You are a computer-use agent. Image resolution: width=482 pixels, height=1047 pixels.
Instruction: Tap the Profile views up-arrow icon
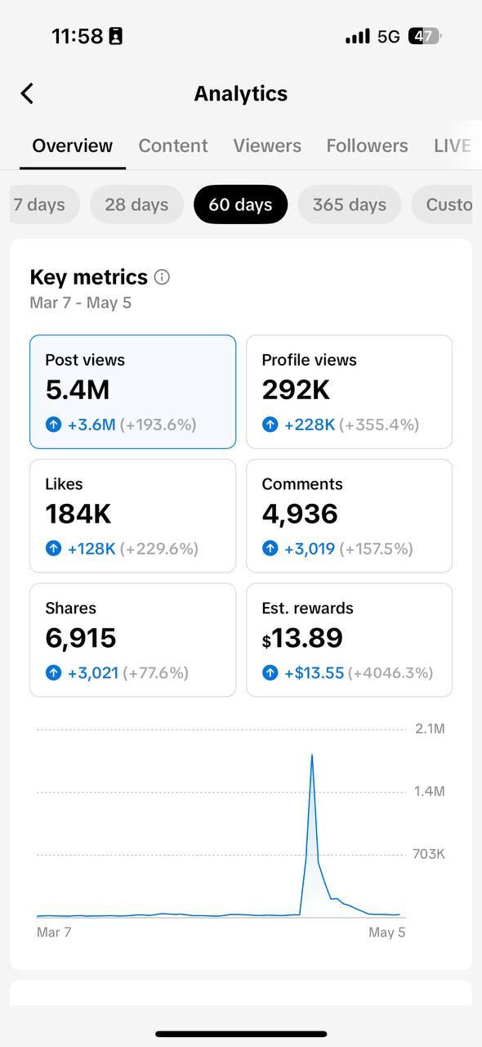[270, 425]
